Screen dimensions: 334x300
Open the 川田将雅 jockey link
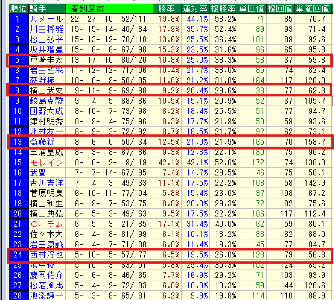(46, 29)
